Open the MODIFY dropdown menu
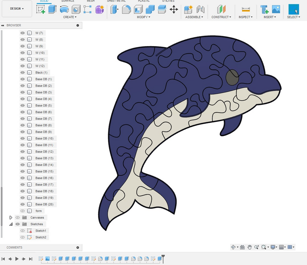 click(x=144, y=17)
